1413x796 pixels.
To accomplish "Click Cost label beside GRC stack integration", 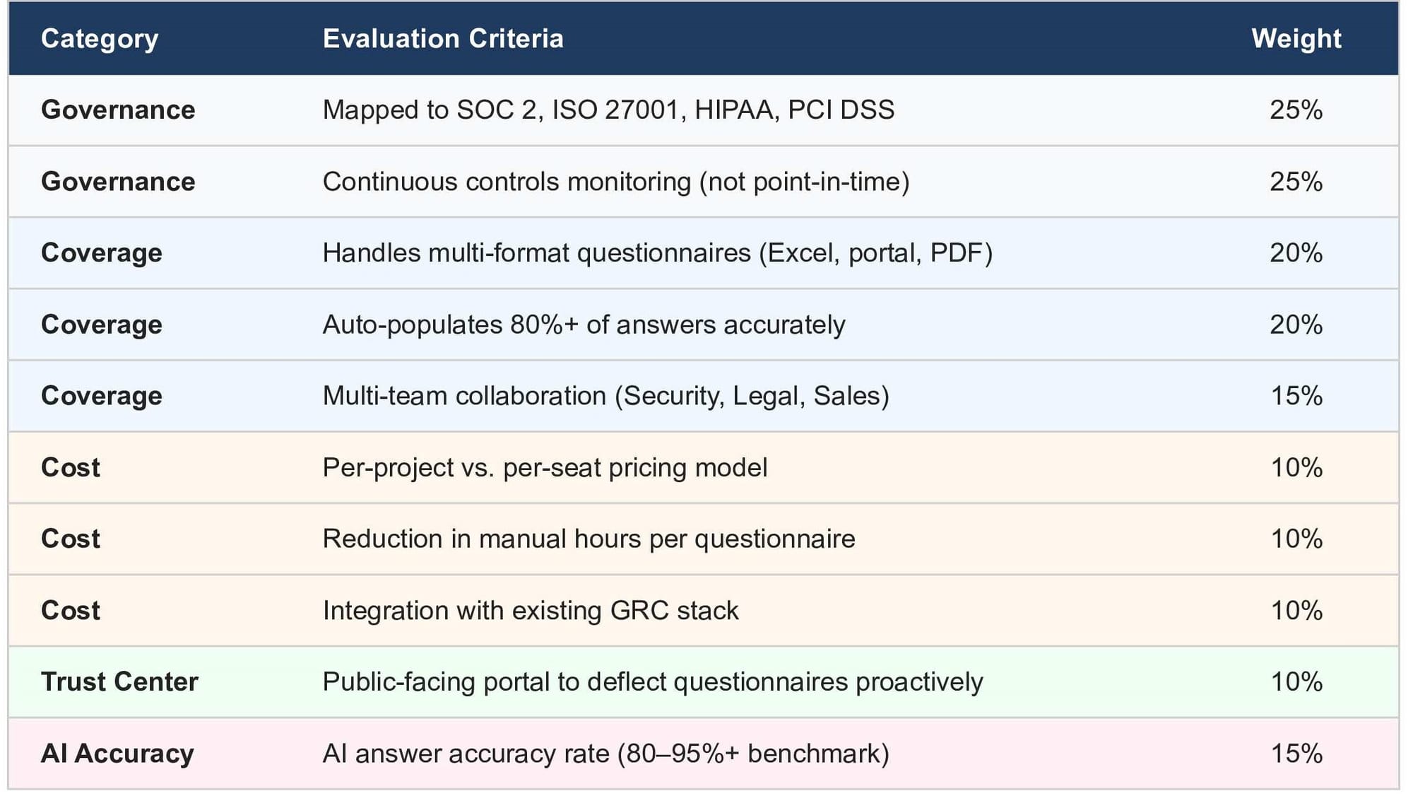I will (71, 610).
